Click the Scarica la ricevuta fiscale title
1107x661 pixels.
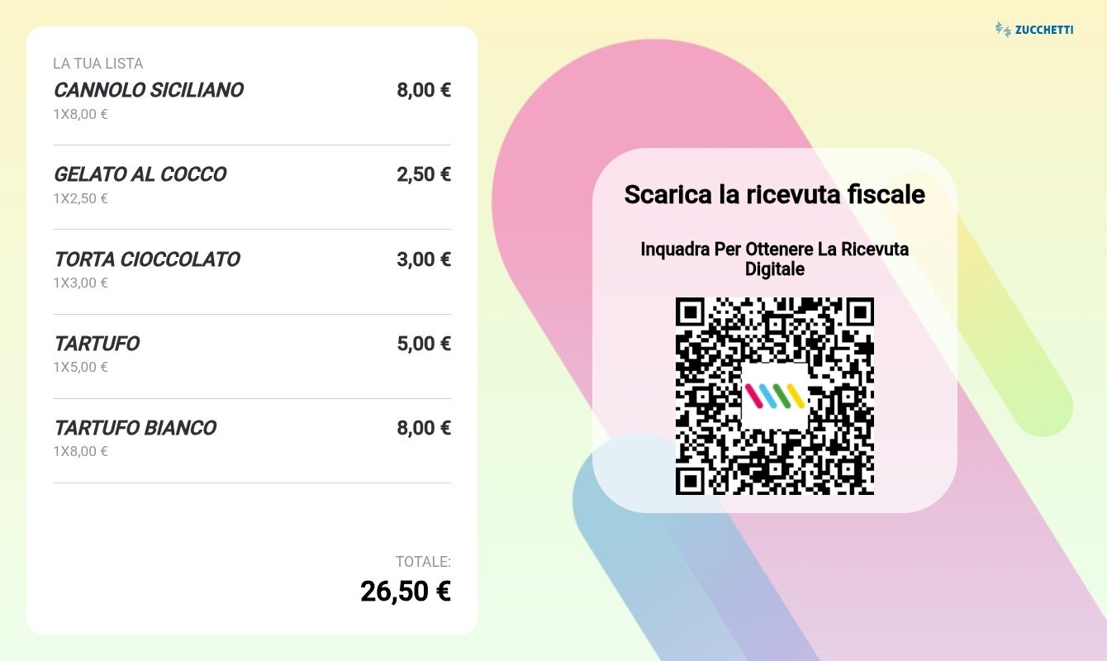(x=775, y=194)
